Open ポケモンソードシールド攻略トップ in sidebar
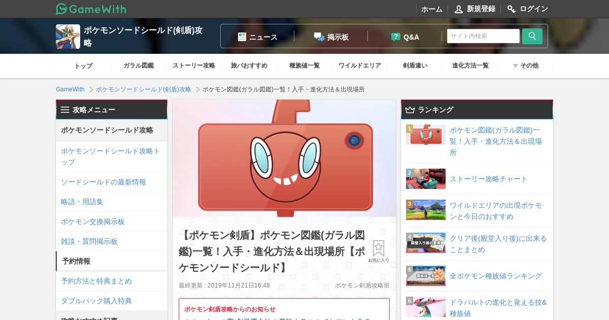This screenshot has height=320, width=609. click(112, 156)
